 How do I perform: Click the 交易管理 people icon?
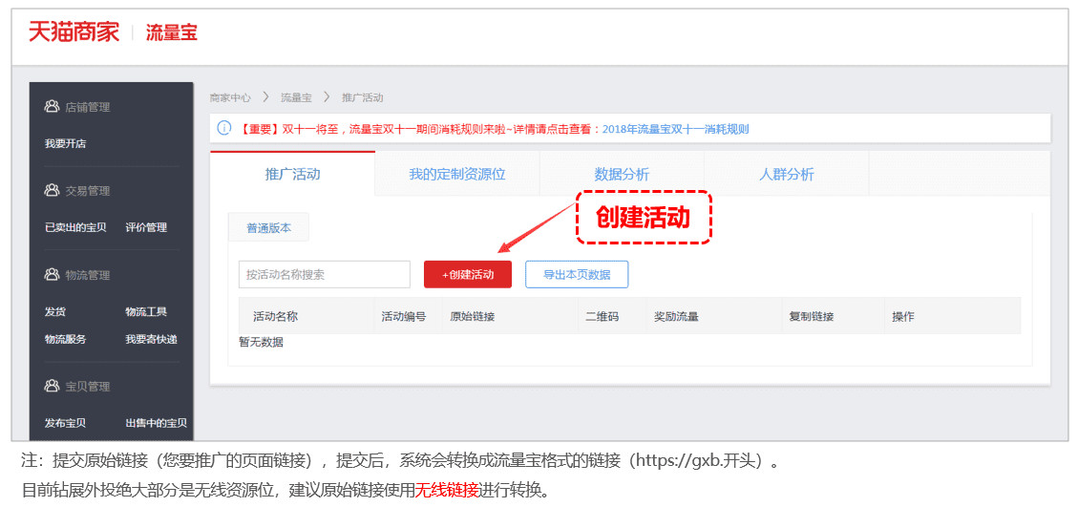[52, 191]
